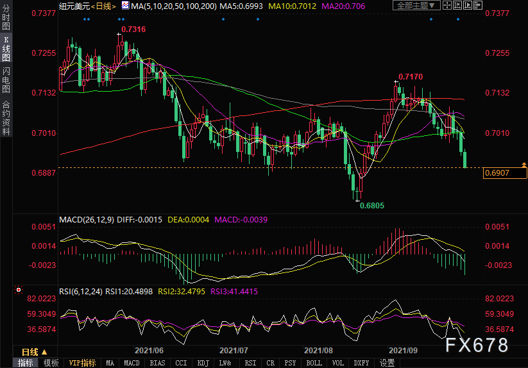Click the RSI(6,12,24) parameter label
Image resolution: width=528 pixels, height=368 pixels.
(81, 291)
